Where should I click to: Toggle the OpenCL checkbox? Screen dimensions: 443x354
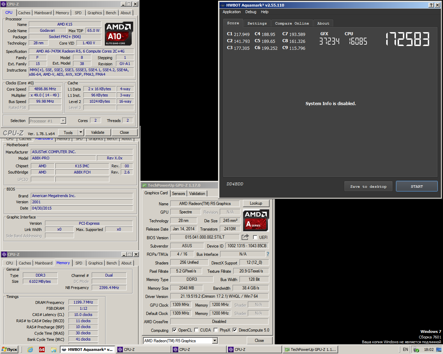point(174,330)
